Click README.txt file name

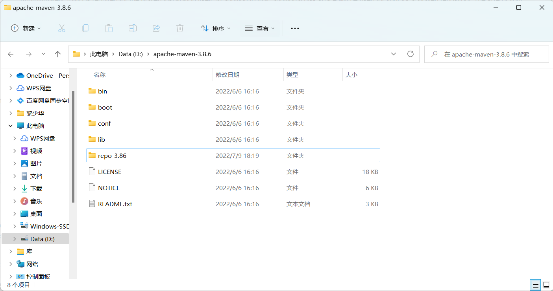coord(115,204)
